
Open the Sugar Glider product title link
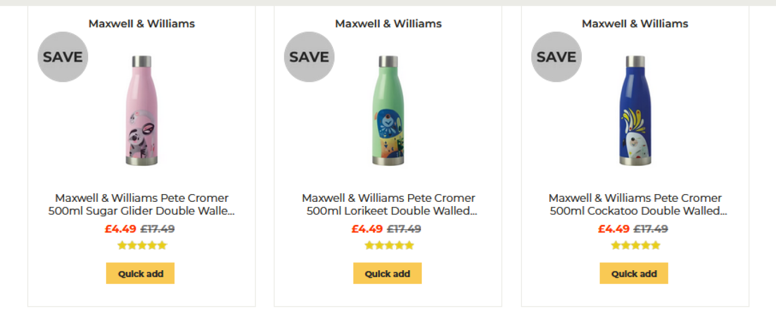pyautogui.click(x=141, y=204)
